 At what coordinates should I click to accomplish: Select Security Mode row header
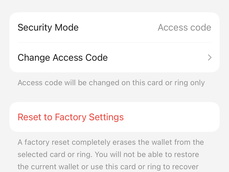click(49, 28)
